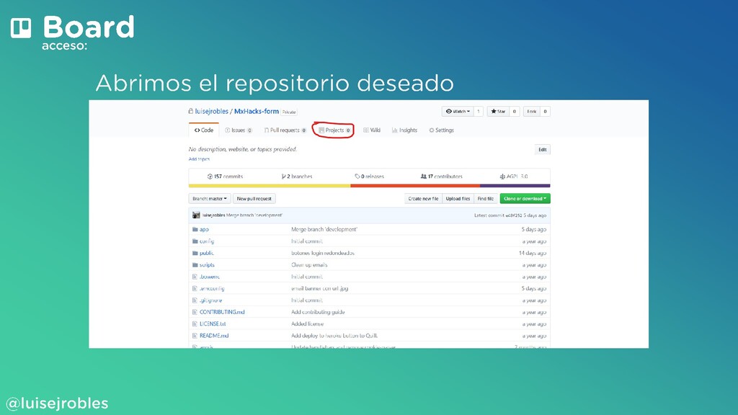Open 'botones login redondeados' commit message

(322, 253)
